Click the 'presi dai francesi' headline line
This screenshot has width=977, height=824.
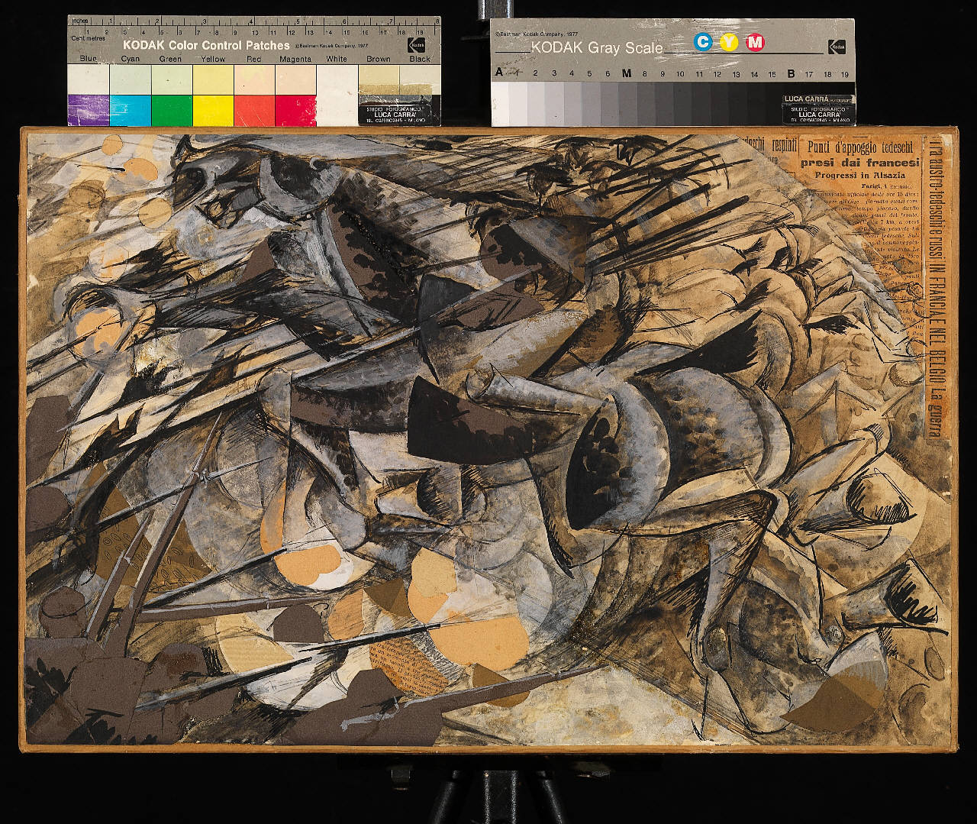pyautogui.click(x=859, y=162)
